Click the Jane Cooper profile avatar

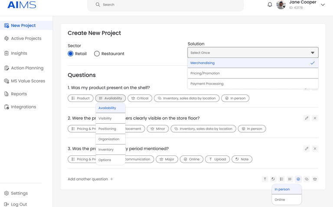(281, 5)
